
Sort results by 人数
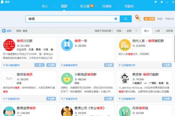pos(157,31)
